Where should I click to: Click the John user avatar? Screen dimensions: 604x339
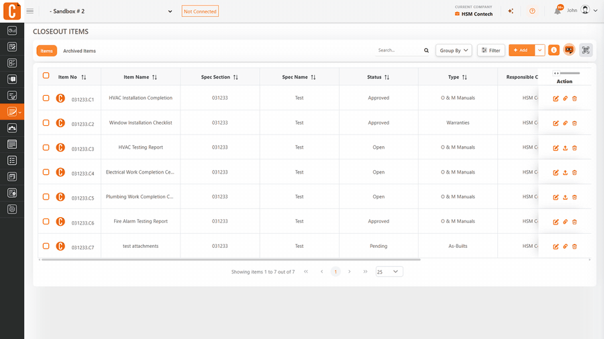click(585, 10)
